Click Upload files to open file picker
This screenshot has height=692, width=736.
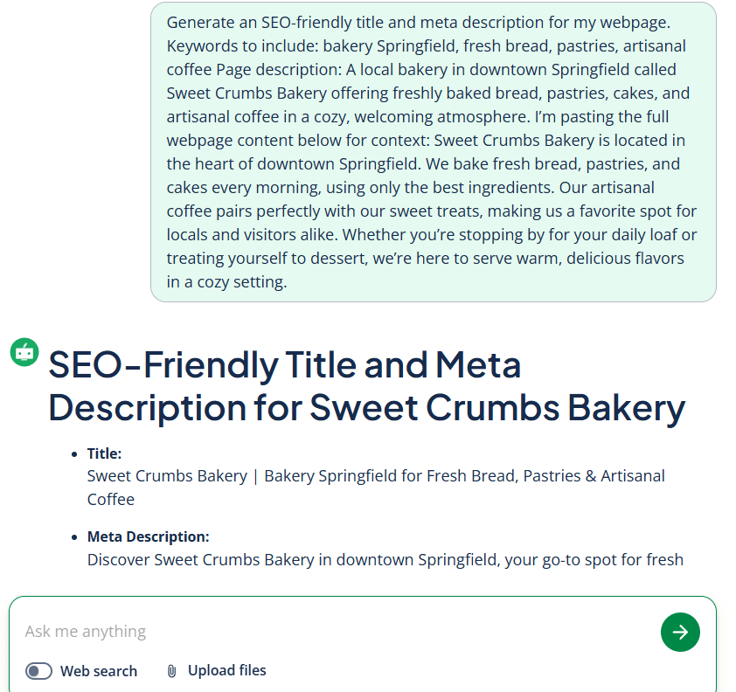(x=226, y=670)
